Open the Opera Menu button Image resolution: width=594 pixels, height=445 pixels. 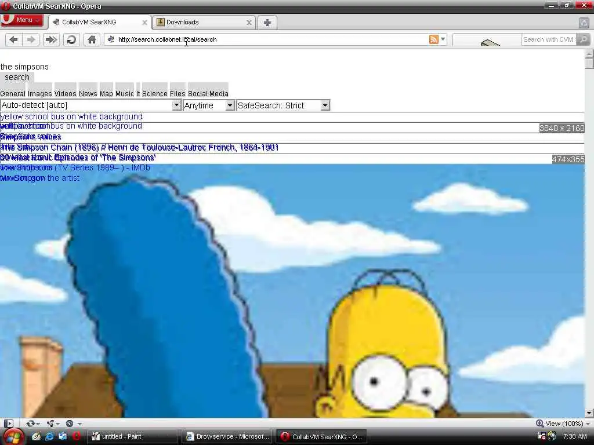pos(21,20)
